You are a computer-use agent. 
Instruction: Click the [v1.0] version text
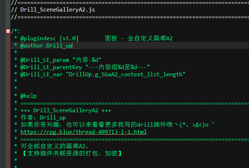[69, 38]
